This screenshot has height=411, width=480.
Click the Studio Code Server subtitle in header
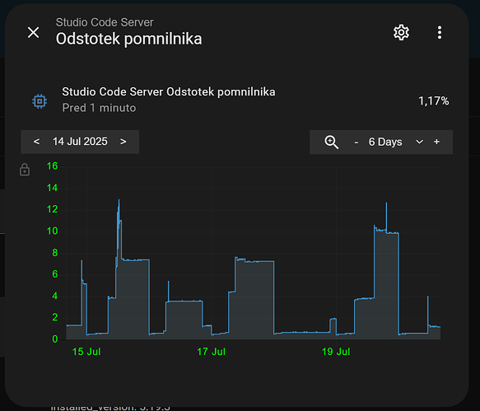105,22
